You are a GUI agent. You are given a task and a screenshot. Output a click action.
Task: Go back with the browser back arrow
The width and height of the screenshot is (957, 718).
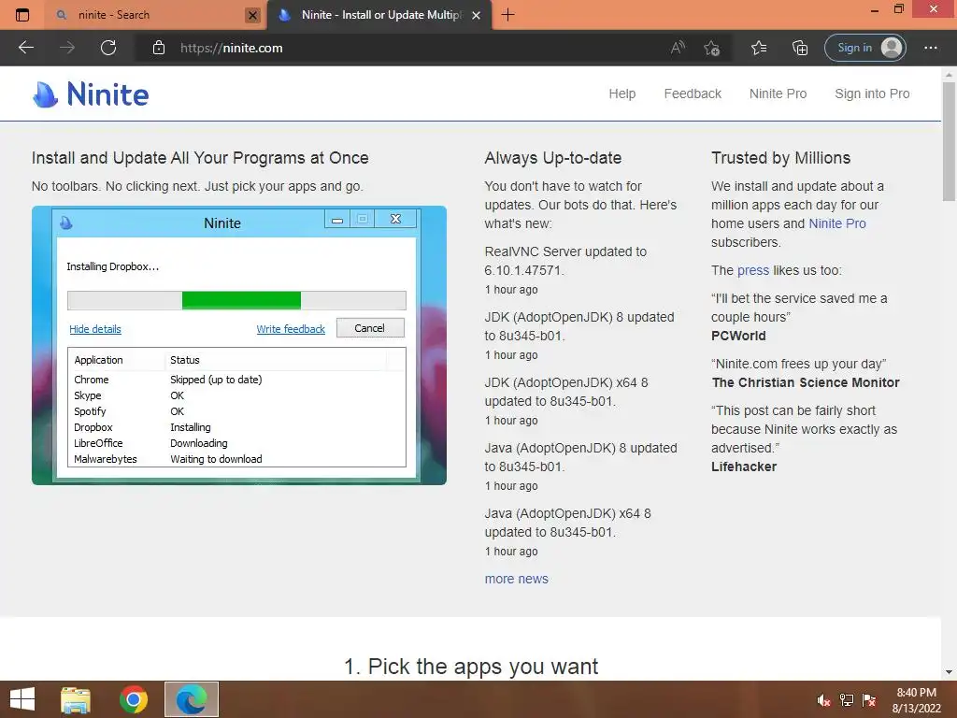coord(26,48)
